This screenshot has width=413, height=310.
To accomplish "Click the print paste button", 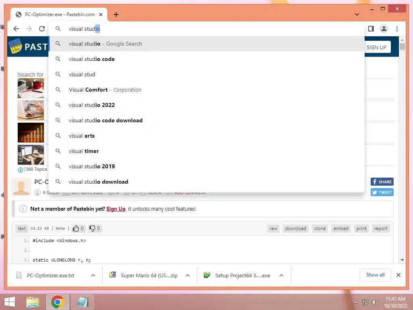I will 361,228.
